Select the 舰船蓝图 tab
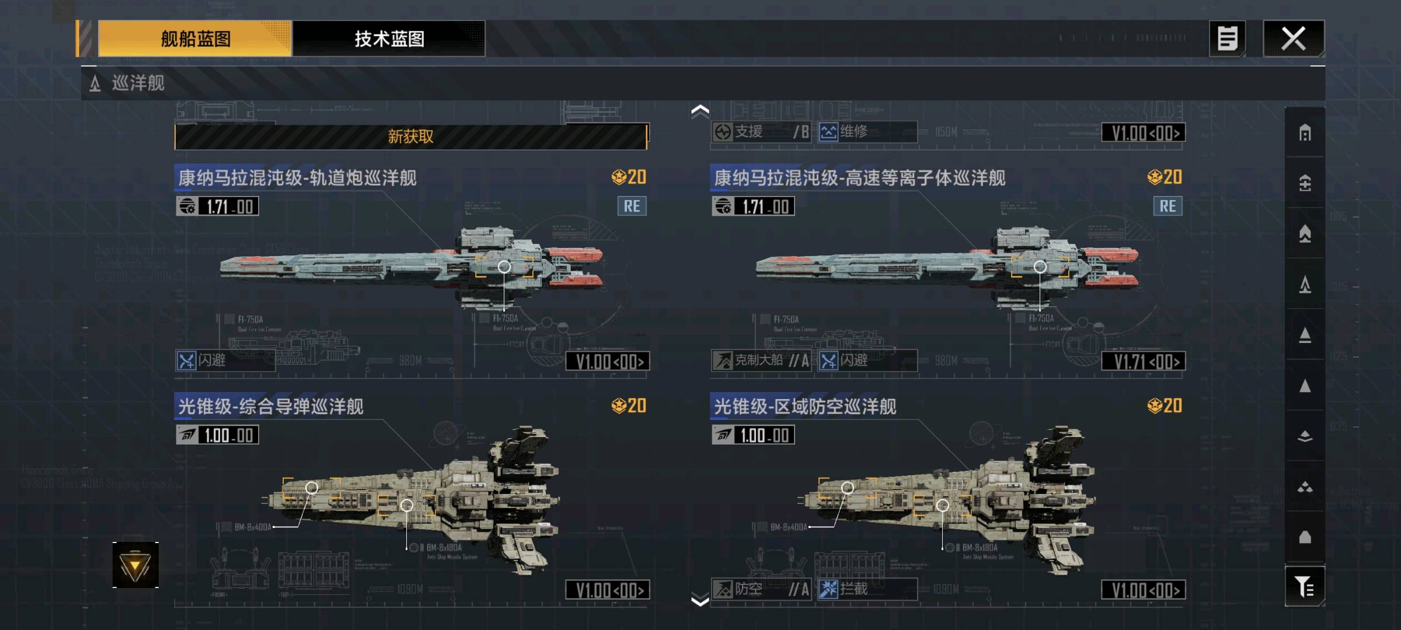 point(195,38)
